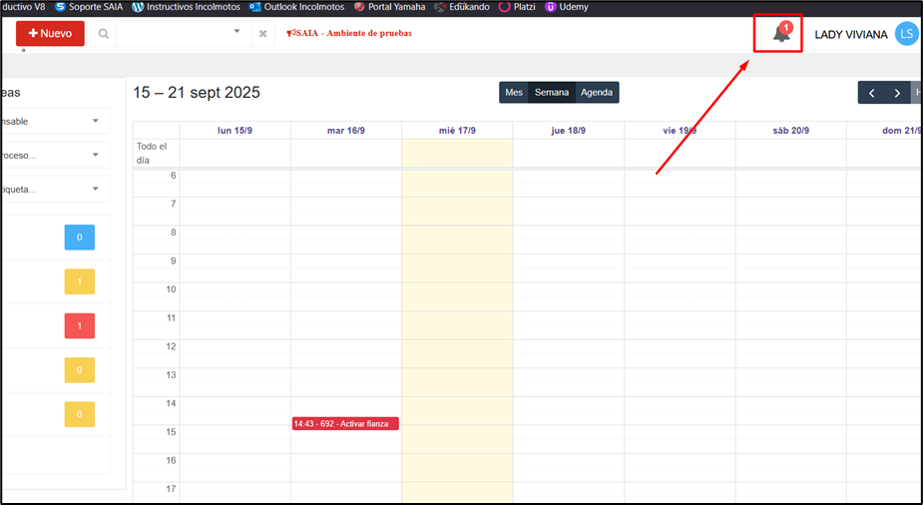The width and height of the screenshot is (923, 505).
Task: Expand the responsable filter dropdown
Action: [x=96, y=122]
